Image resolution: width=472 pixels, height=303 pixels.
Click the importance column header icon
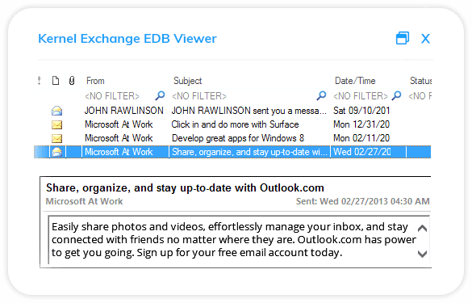coord(40,81)
